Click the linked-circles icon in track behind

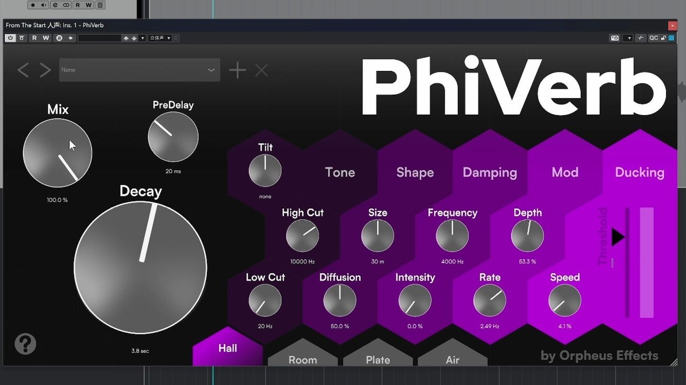click(66, 5)
